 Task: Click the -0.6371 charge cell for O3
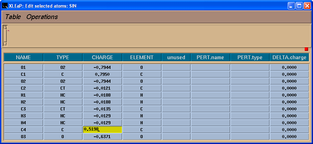102,137
